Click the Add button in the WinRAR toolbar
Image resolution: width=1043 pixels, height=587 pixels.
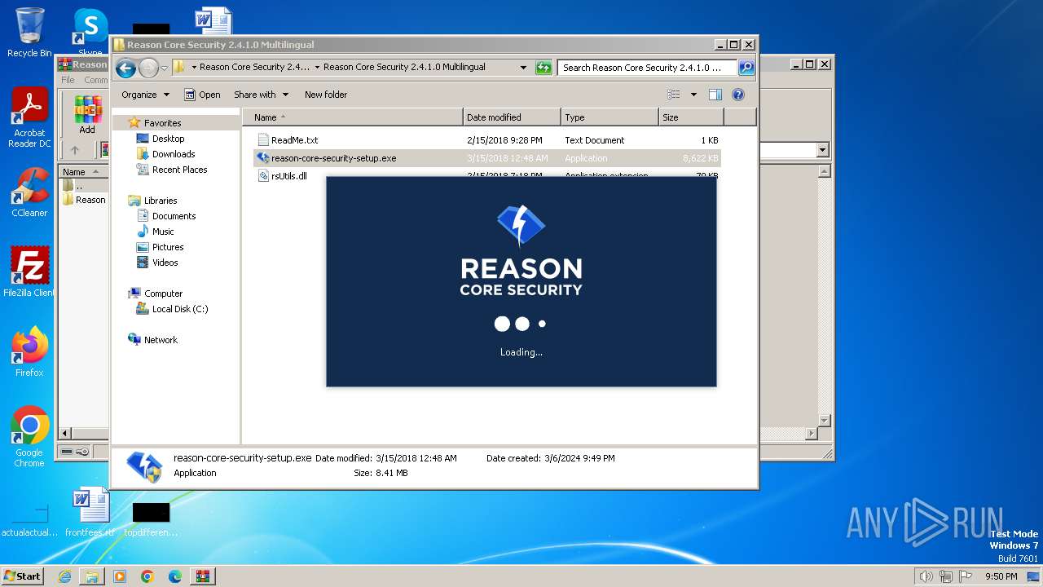pyautogui.click(x=87, y=115)
